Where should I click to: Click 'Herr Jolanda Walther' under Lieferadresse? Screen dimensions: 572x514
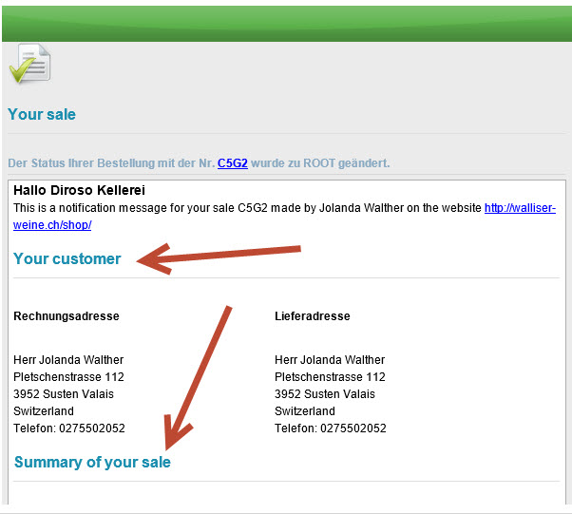click(x=330, y=360)
